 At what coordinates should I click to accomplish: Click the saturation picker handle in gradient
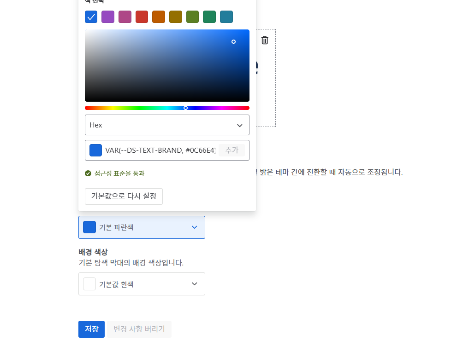pyautogui.click(x=233, y=42)
